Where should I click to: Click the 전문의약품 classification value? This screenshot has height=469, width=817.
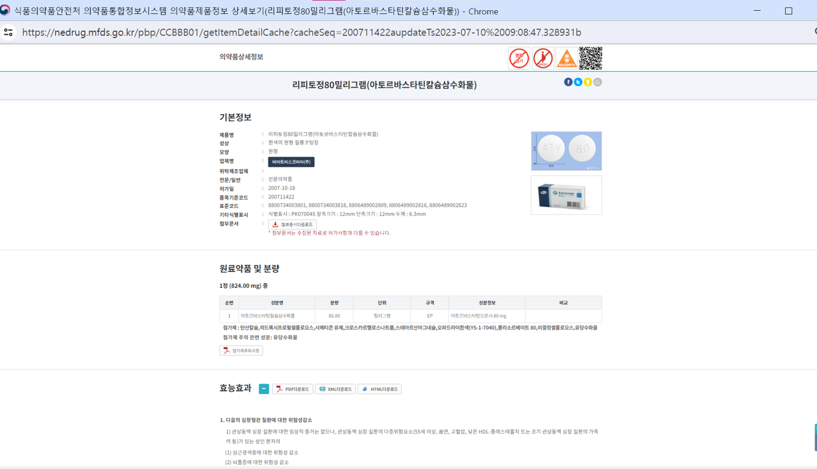pyautogui.click(x=281, y=179)
